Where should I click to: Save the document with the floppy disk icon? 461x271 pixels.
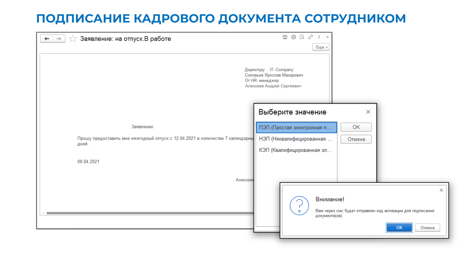pos(285,37)
